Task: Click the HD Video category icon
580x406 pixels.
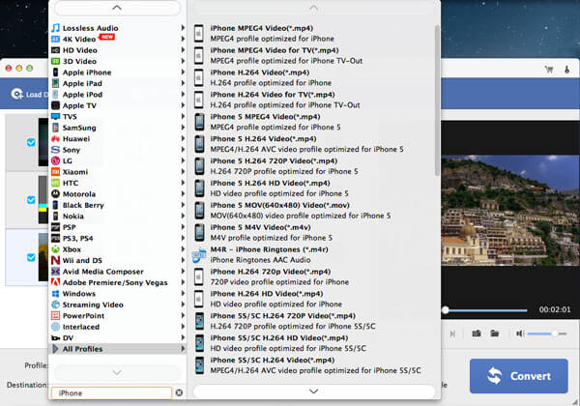Action: [x=55, y=50]
